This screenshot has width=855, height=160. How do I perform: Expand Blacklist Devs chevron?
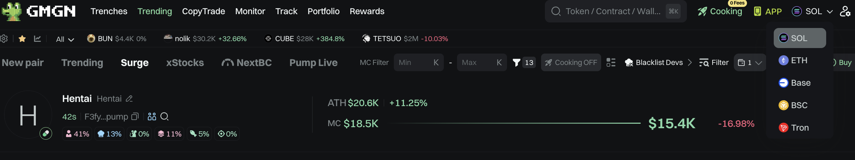tap(690, 63)
